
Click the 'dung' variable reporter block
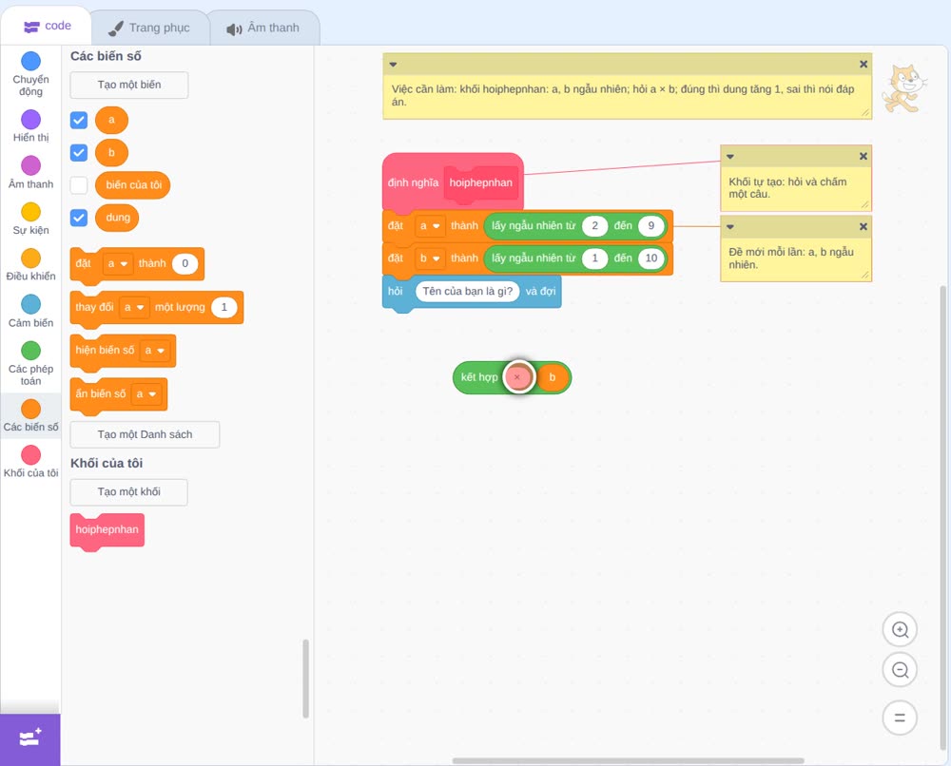pos(118,218)
